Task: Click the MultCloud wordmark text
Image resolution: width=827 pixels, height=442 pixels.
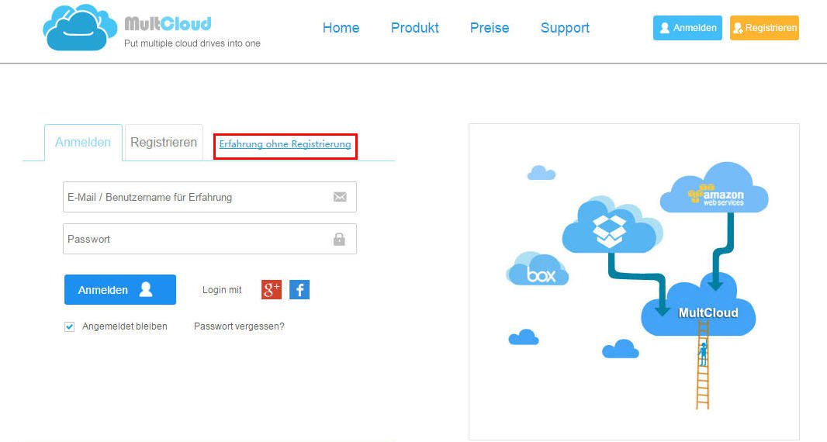Action: point(168,24)
